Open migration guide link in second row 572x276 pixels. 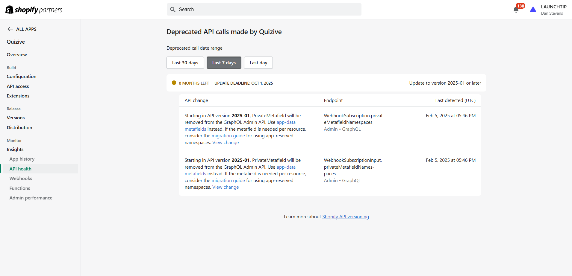pyautogui.click(x=228, y=181)
